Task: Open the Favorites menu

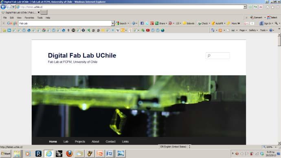Action: [x=29, y=18]
